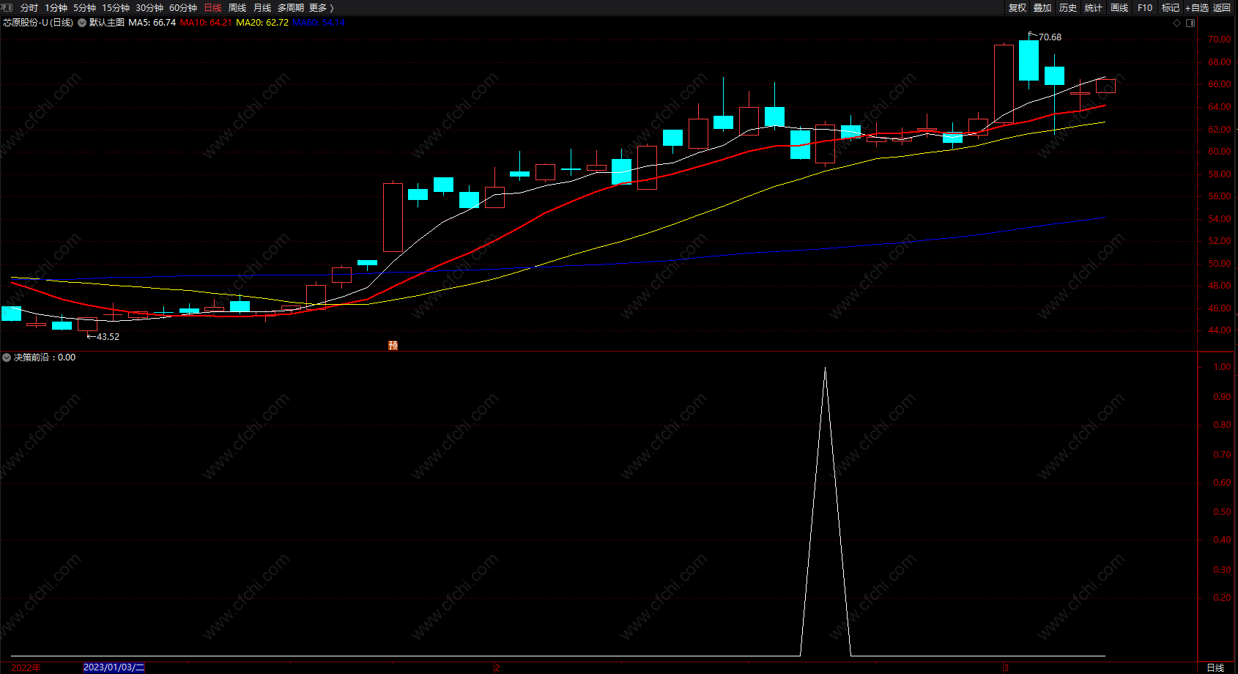Click the 1.00 indicator axis label
Image resolution: width=1238 pixels, height=674 pixels.
pyautogui.click(x=1222, y=367)
